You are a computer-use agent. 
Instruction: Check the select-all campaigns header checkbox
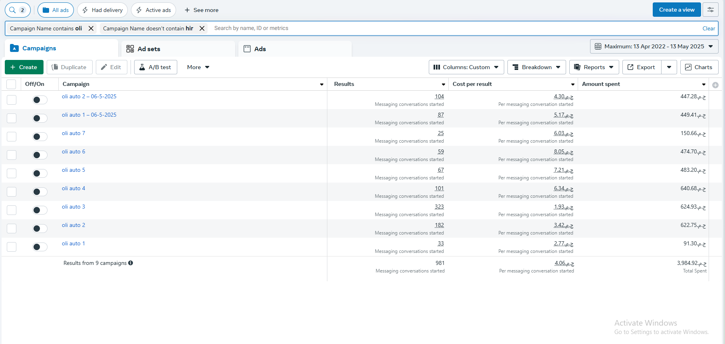pos(12,84)
